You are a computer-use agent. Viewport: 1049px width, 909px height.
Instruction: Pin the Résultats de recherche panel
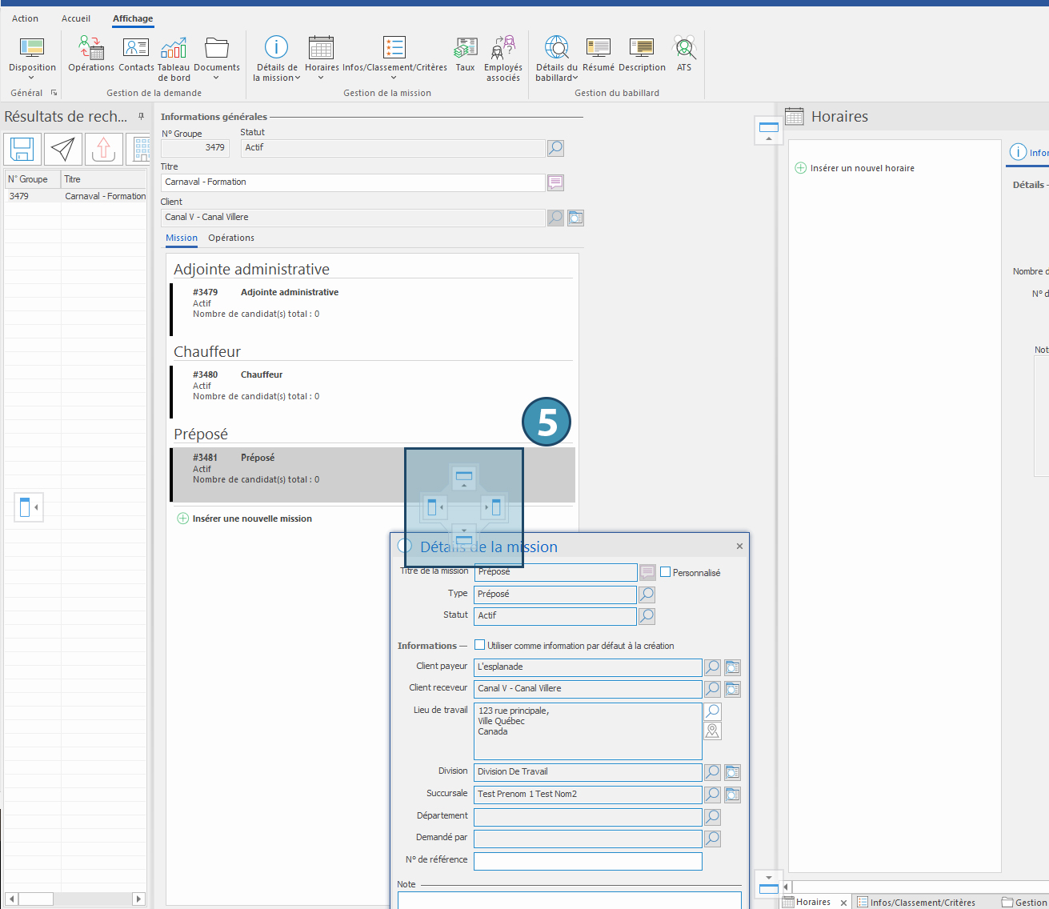pyautogui.click(x=142, y=116)
